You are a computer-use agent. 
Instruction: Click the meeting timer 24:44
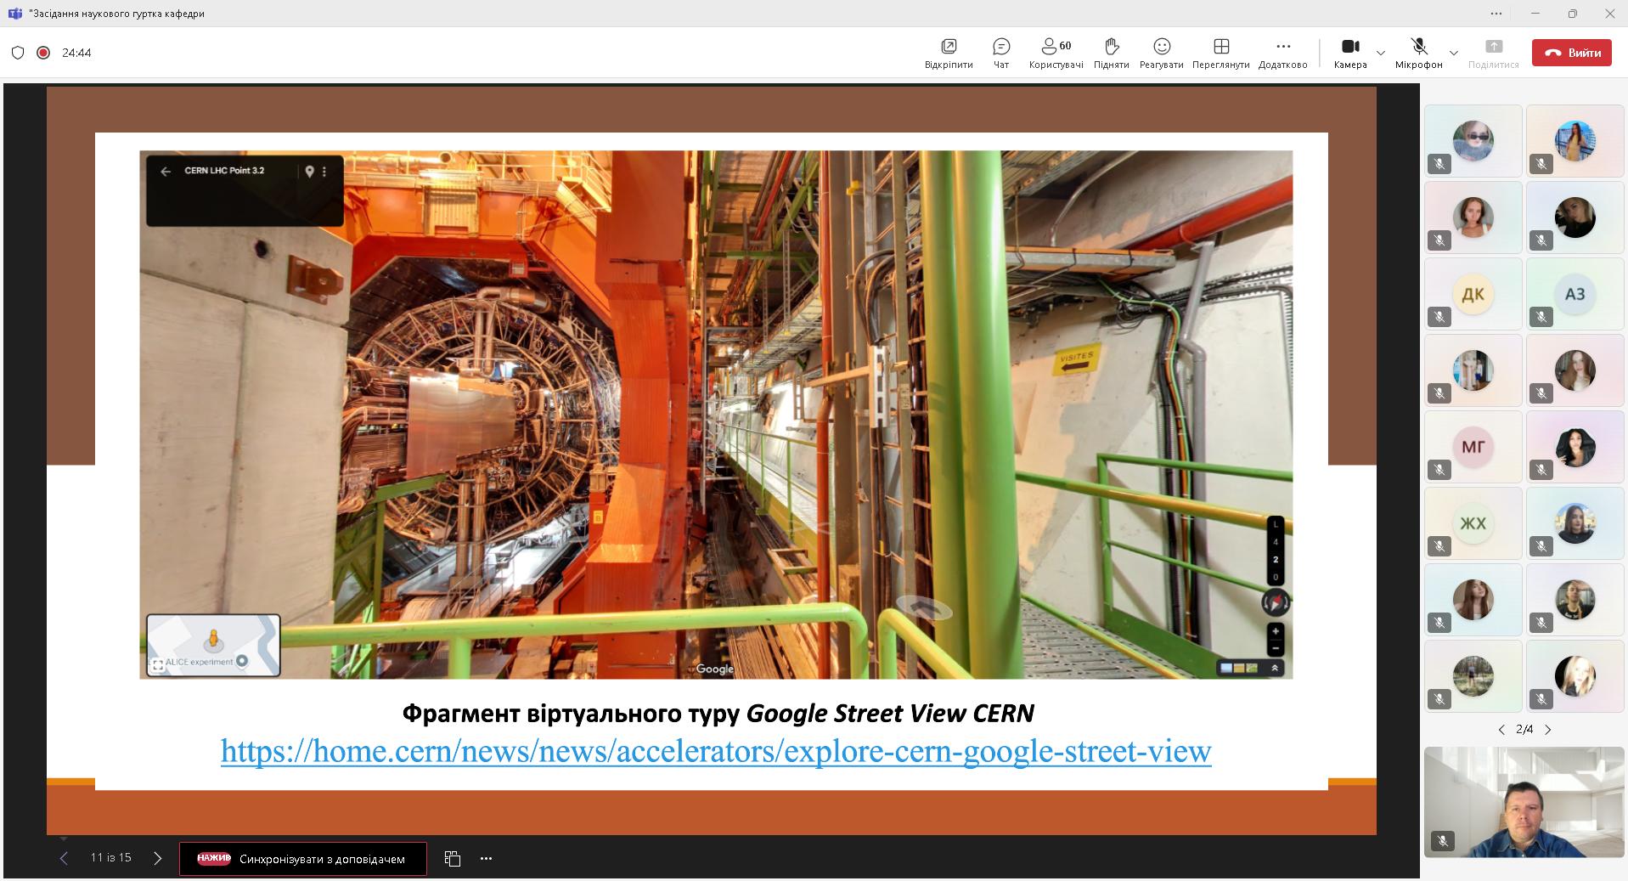click(x=76, y=53)
